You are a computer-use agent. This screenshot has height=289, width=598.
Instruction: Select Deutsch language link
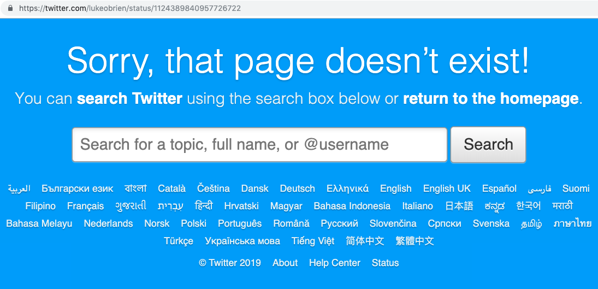tap(297, 188)
